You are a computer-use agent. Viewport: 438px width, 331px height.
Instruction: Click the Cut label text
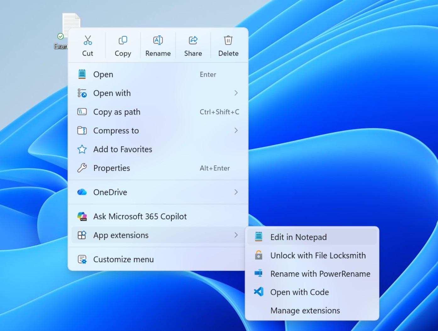tap(88, 53)
